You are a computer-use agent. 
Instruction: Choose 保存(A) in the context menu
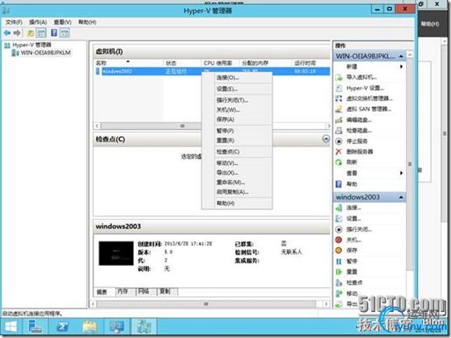237,120
